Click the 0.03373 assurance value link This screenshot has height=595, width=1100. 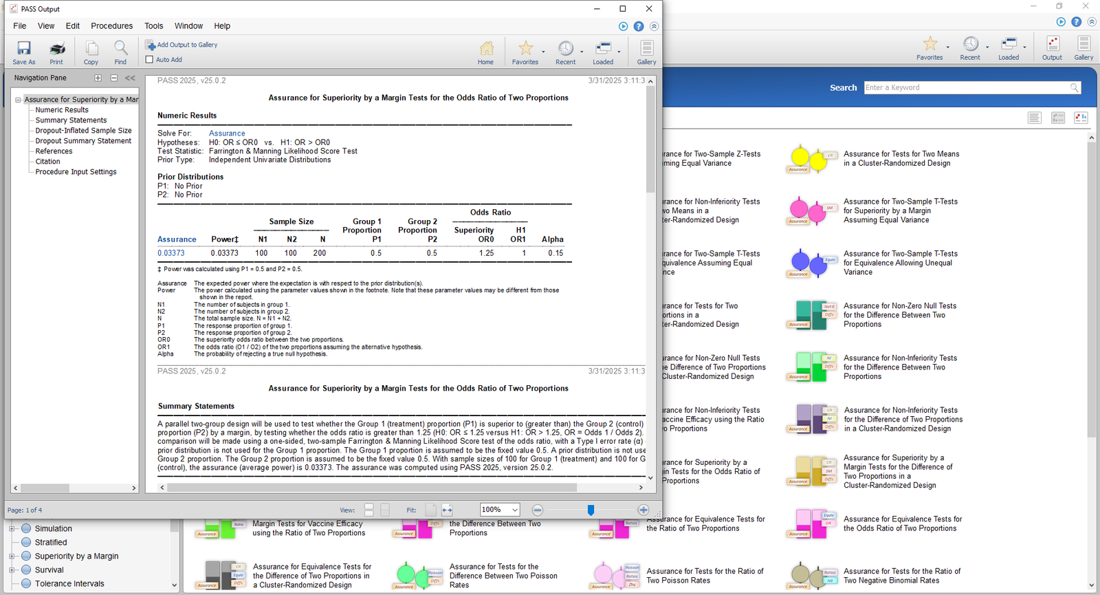click(171, 253)
